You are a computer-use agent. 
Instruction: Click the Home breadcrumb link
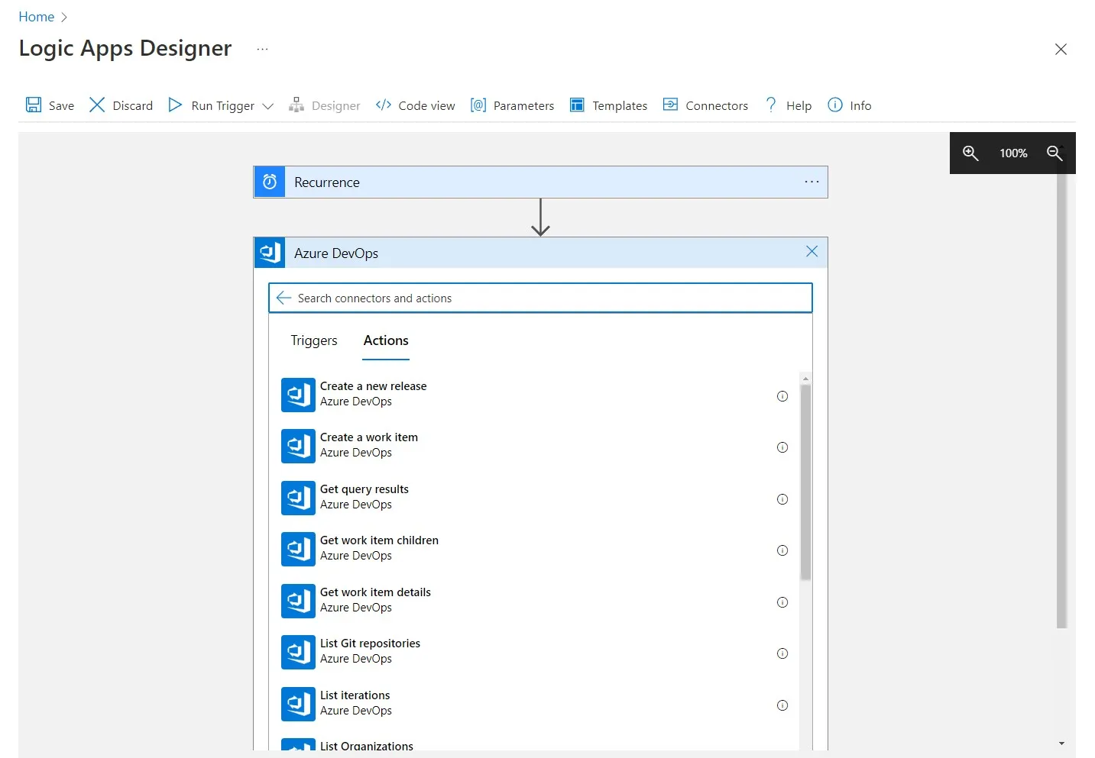point(36,17)
